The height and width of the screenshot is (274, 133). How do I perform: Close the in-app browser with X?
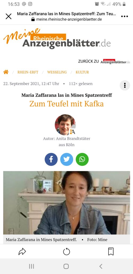coord(8,16)
